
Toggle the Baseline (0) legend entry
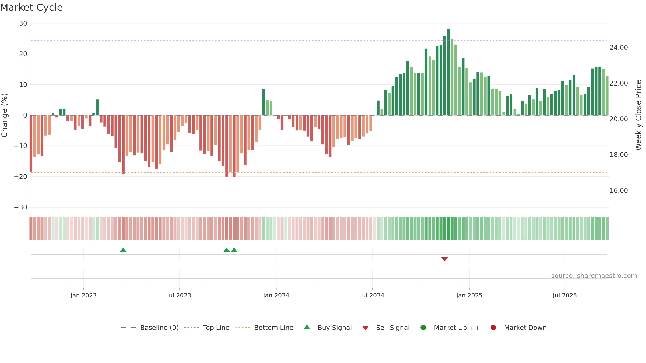(150, 328)
